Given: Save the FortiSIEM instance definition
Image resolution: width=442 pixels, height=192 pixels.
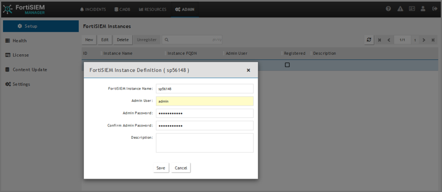Looking at the screenshot, I should pos(161,168).
